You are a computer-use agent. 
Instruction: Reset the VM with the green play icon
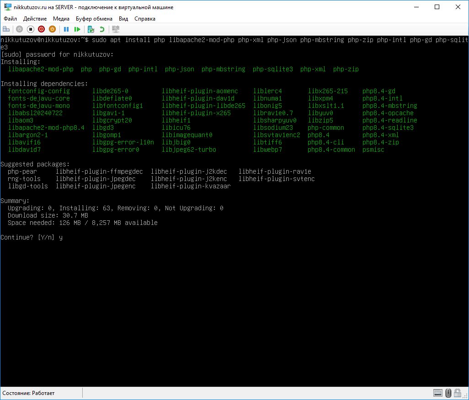point(77,29)
